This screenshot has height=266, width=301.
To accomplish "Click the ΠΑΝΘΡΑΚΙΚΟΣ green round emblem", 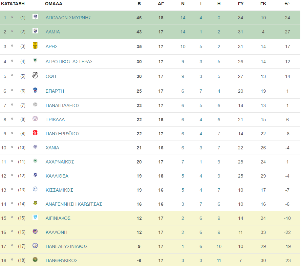I will coord(35,259).
